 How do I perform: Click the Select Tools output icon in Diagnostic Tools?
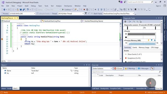click(130, 22)
